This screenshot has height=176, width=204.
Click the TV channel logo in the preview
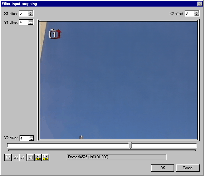pyautogui.click(x=55, y=34)
